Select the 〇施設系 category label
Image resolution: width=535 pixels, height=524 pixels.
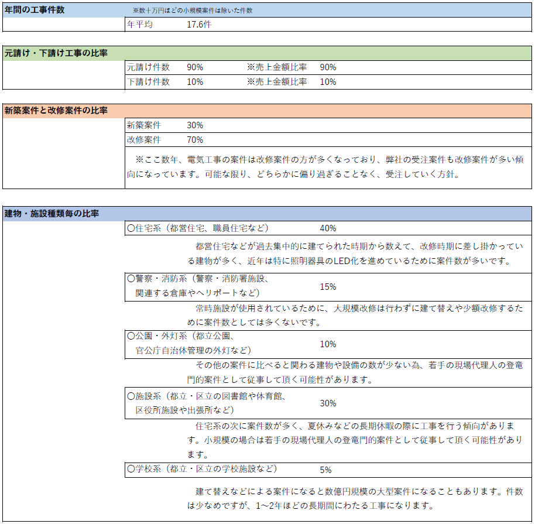point(206,403)
